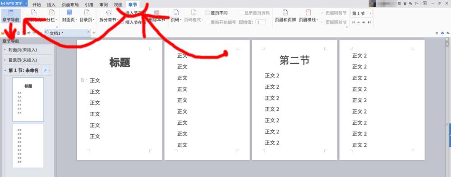Switch to the 审阅 tab

[104, 5]
